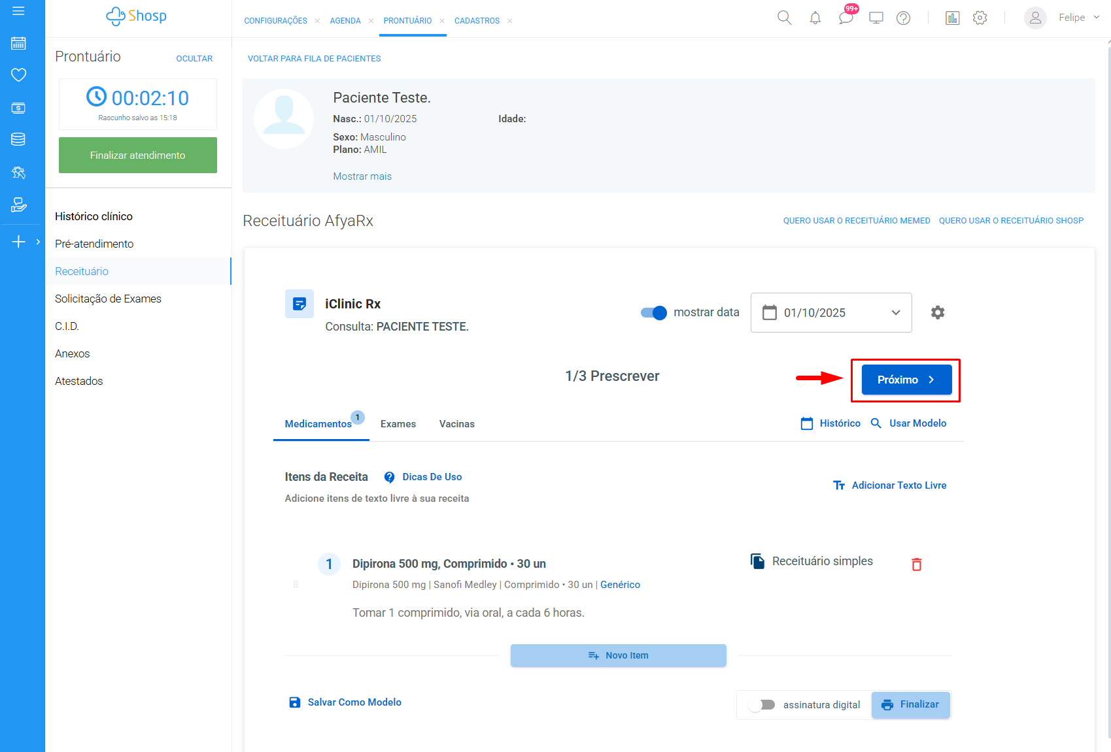Click the hamburger menu icon
This screenshot has width=1111, height=752.
click(18, 11)
